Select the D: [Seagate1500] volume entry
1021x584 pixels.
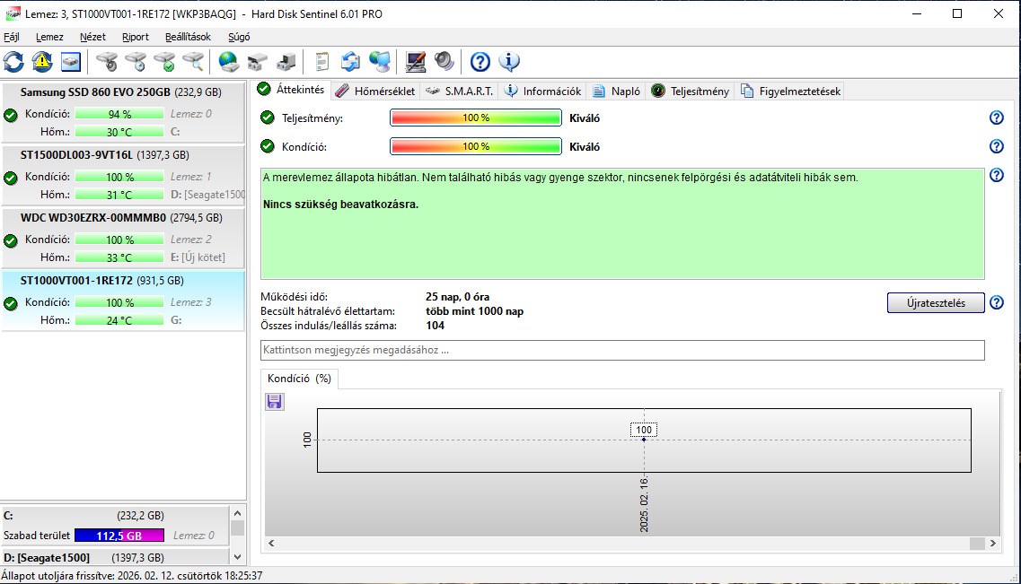click(115, 557)
